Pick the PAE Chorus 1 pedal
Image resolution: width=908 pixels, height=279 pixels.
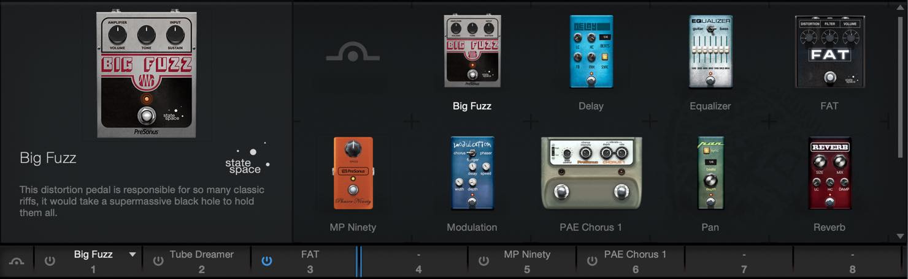tap(591, 173)
